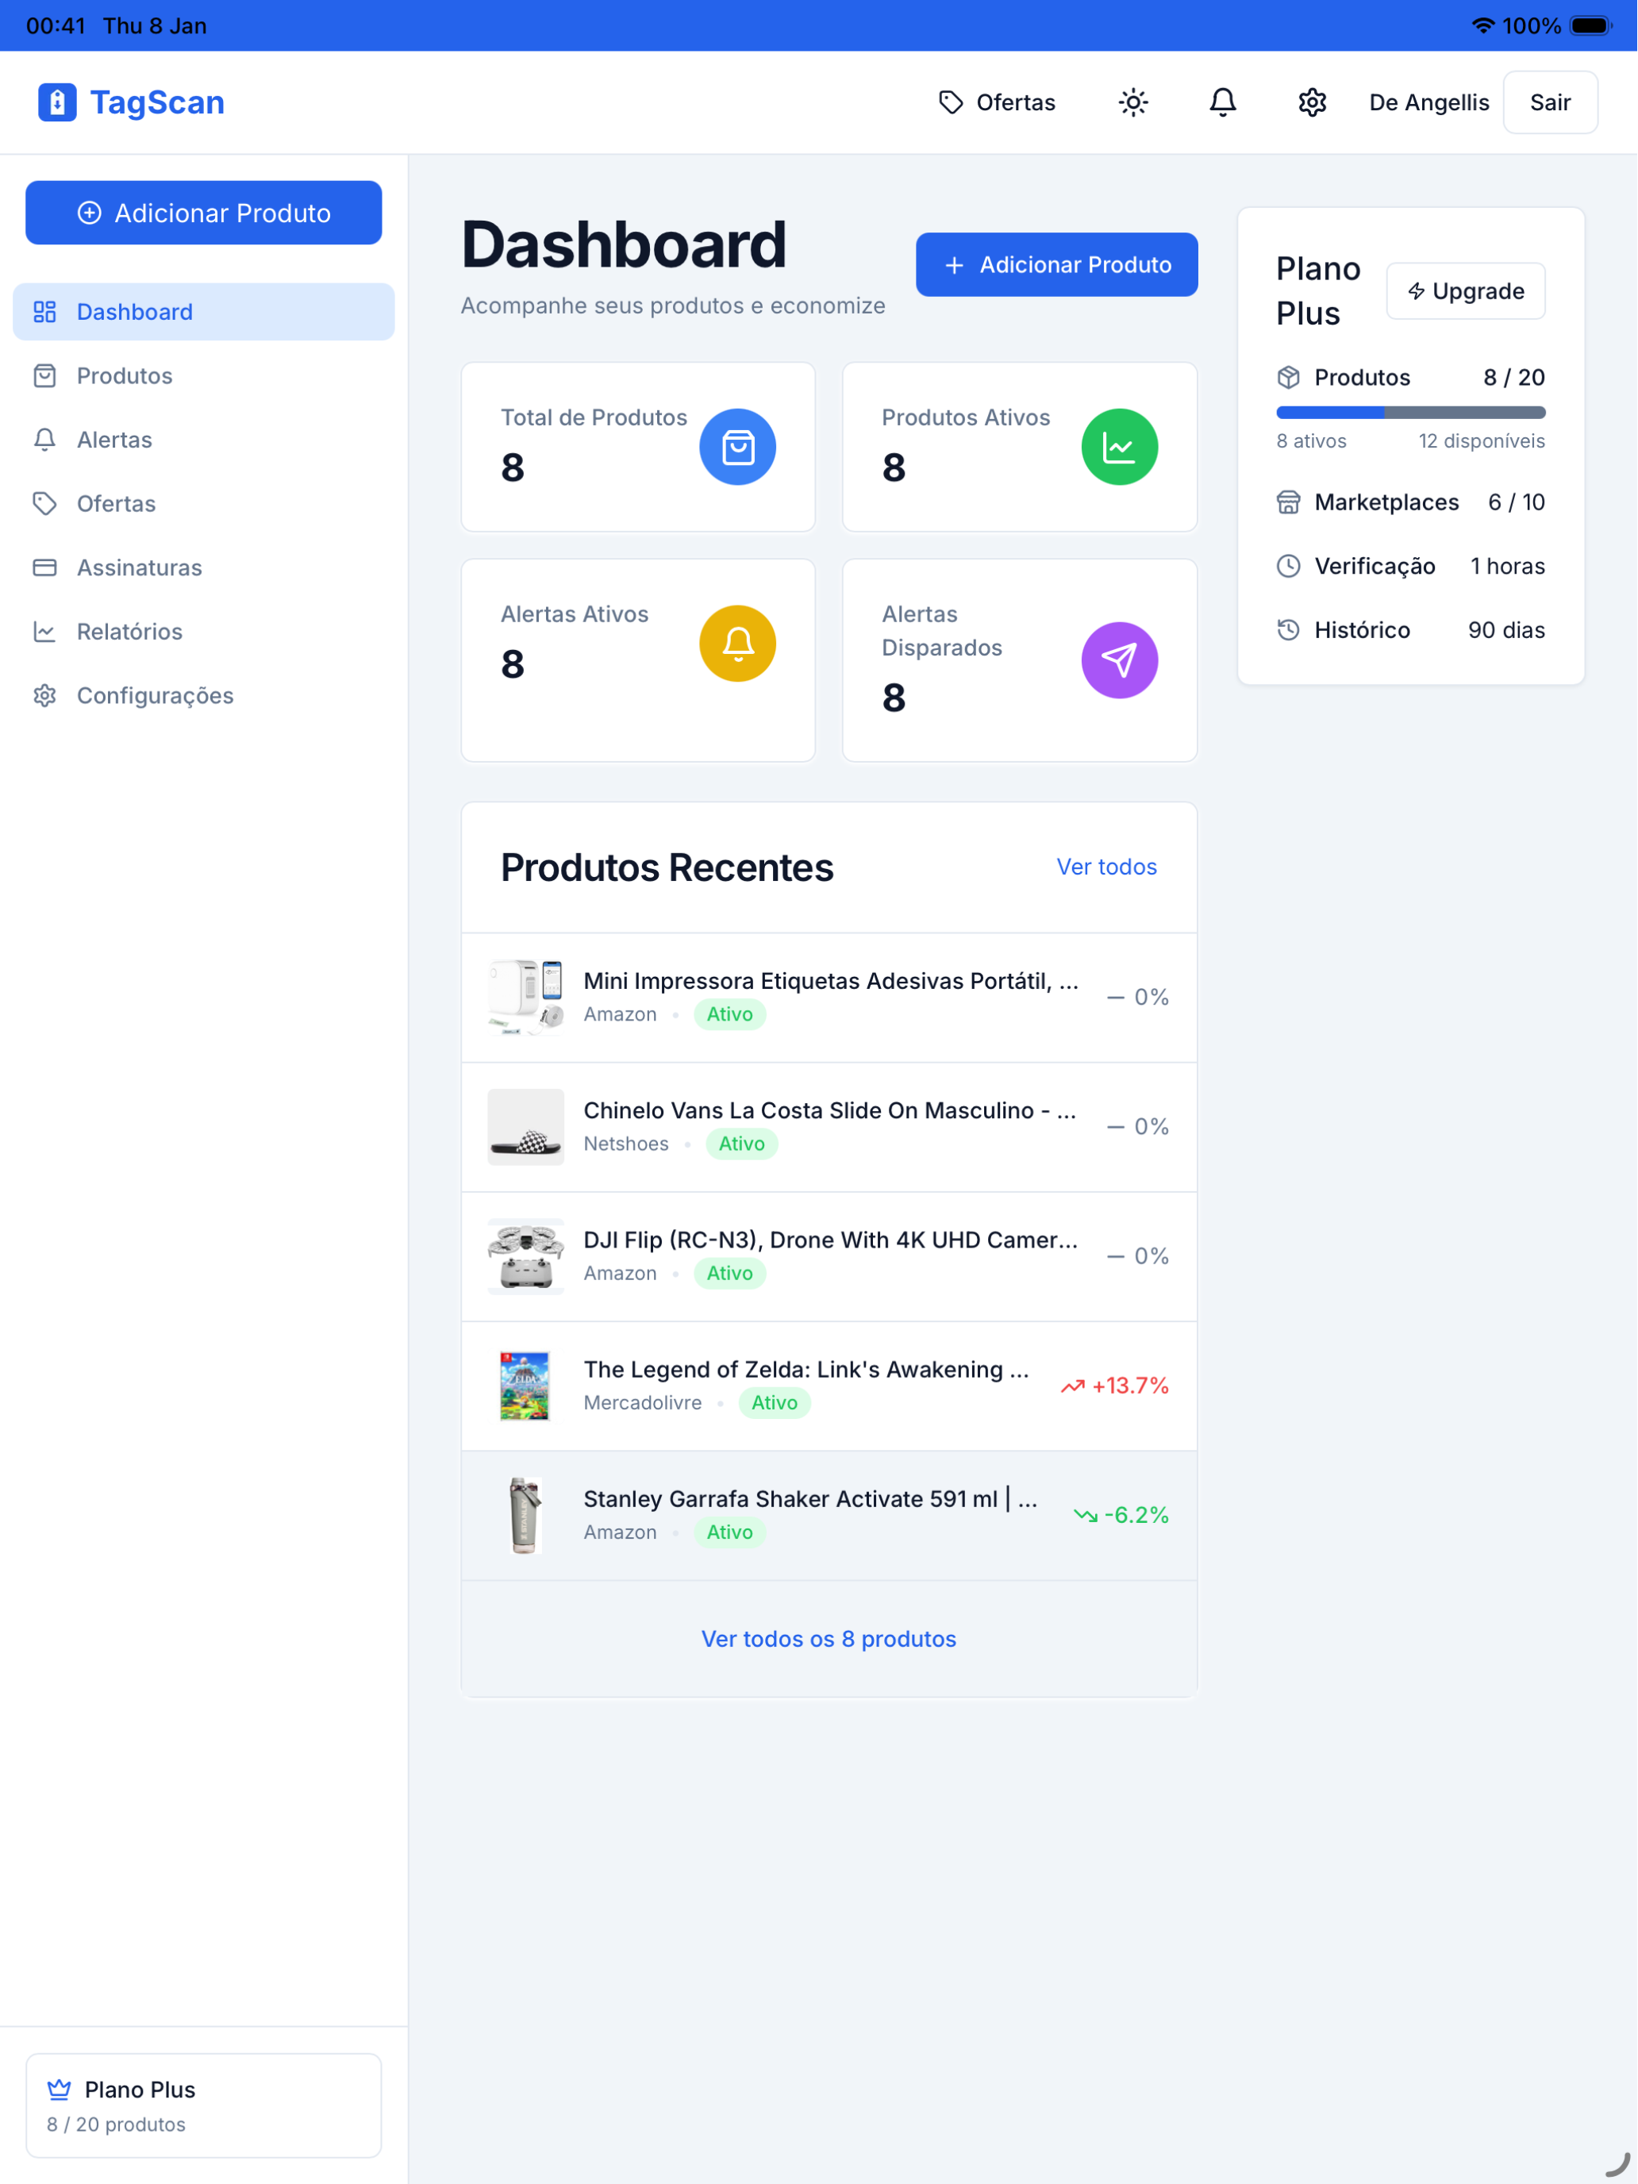The image size is (1638, 2184).
Task: Open notifications bell in header
Action: coord(1222,102)
